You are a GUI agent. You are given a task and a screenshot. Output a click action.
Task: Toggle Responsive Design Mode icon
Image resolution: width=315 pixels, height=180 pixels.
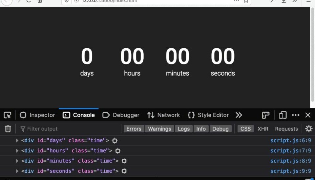click(283, 115)
